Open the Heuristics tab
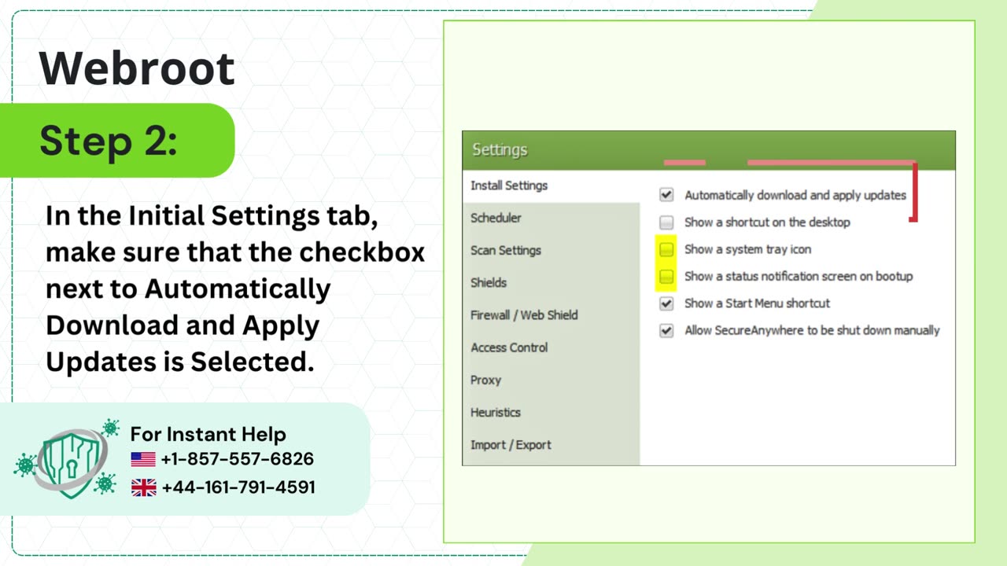This screenshot has width=1007, height=566. coord(551,412)
